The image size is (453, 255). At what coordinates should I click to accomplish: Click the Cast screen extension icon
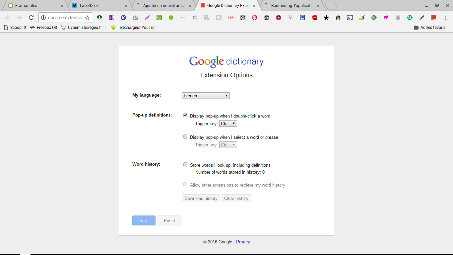point(350,18)
